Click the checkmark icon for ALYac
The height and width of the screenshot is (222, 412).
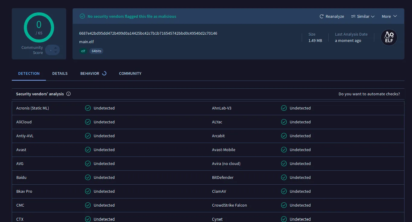(x=284, y=122)
